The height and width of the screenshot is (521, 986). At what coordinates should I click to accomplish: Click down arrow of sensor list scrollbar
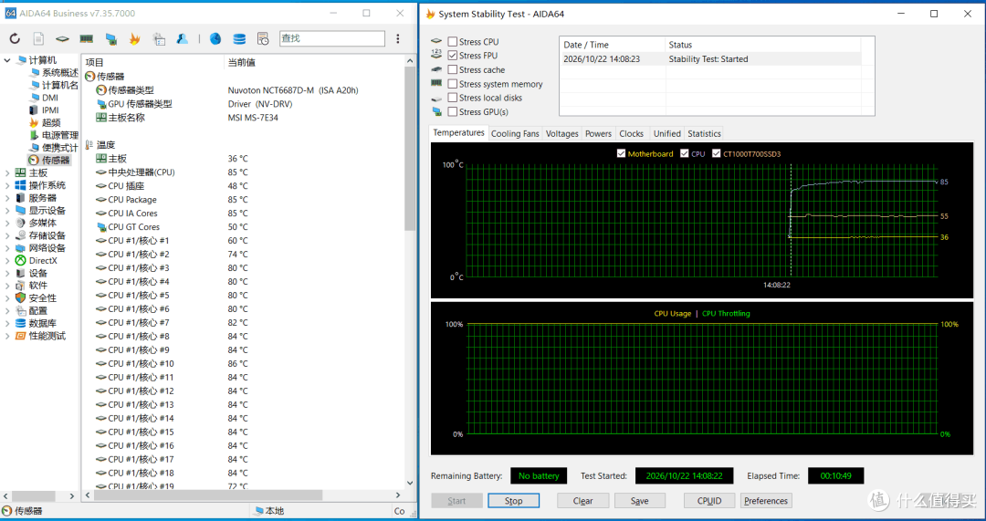(x=410, y=484)
